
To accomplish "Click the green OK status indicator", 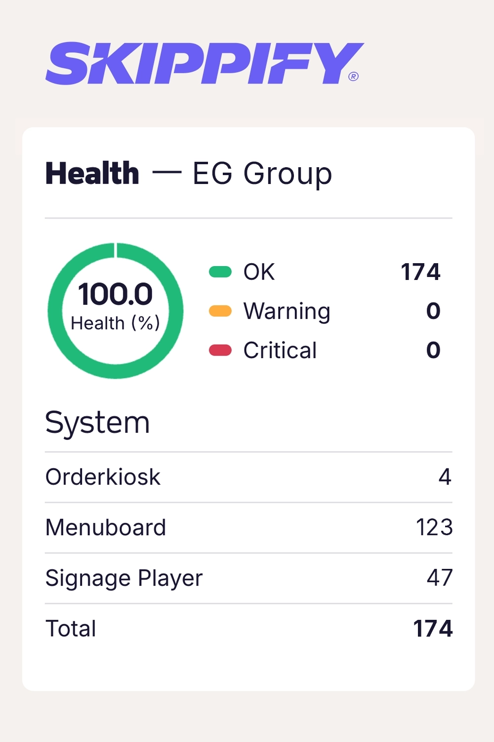I will (220, 272).
